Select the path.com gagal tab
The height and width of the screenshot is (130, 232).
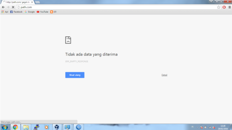coord(17,2)
